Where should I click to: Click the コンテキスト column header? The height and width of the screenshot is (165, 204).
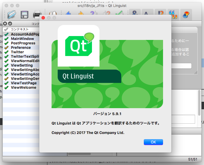(x=20, y=29)
